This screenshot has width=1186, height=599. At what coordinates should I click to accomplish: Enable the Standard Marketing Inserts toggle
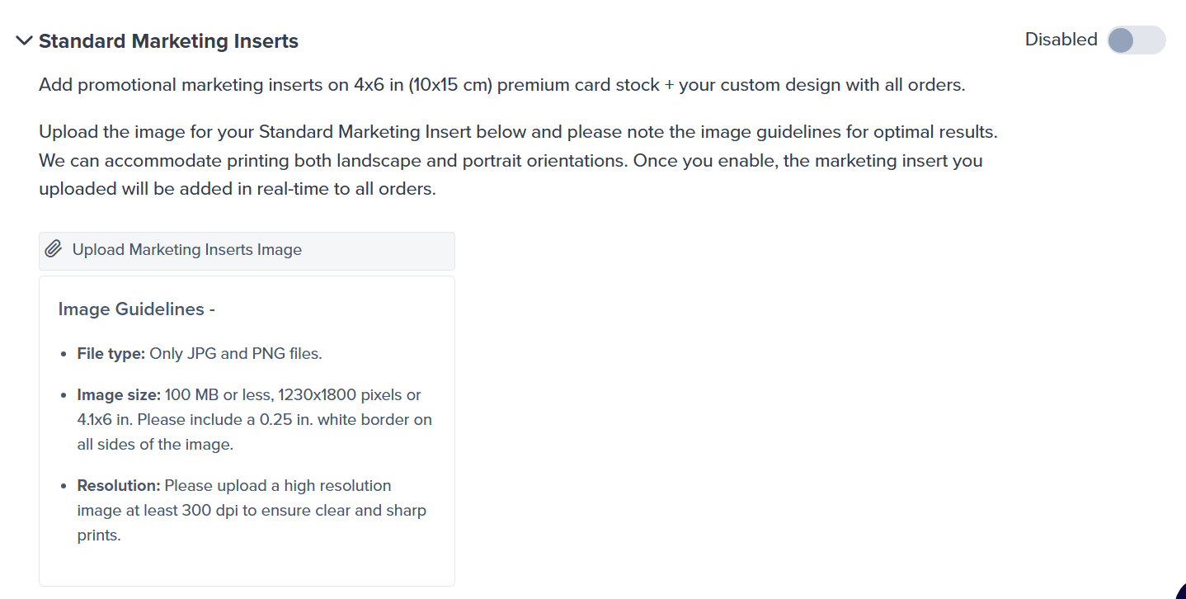click(1136, 40)
